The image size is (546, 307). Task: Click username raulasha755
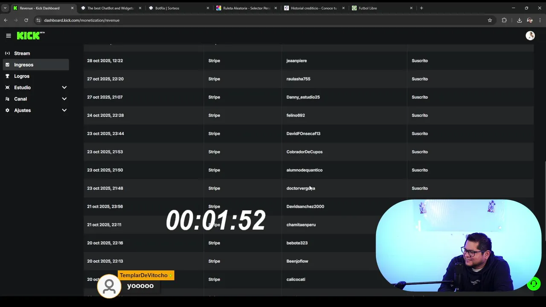[x=298, y=79]
